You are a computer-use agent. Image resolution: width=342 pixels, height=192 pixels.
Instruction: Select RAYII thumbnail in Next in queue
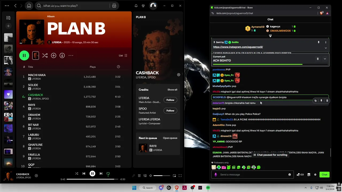(143, 148)
